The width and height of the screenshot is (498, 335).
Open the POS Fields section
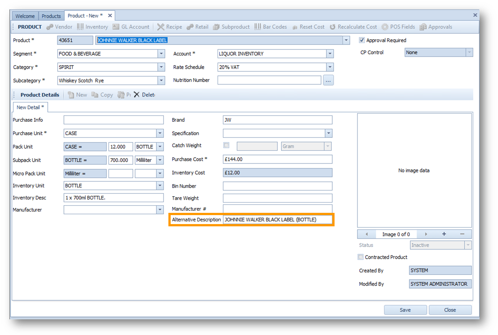coord(398,27)
